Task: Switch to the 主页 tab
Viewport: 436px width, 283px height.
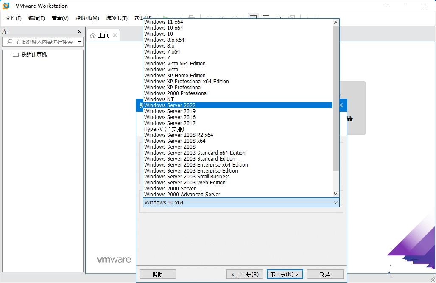Action: (x=102, y=35)
